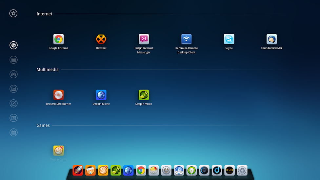Select the calendar-style category icon in sidebar
This screenshot has height=180, width=320.
13,132
